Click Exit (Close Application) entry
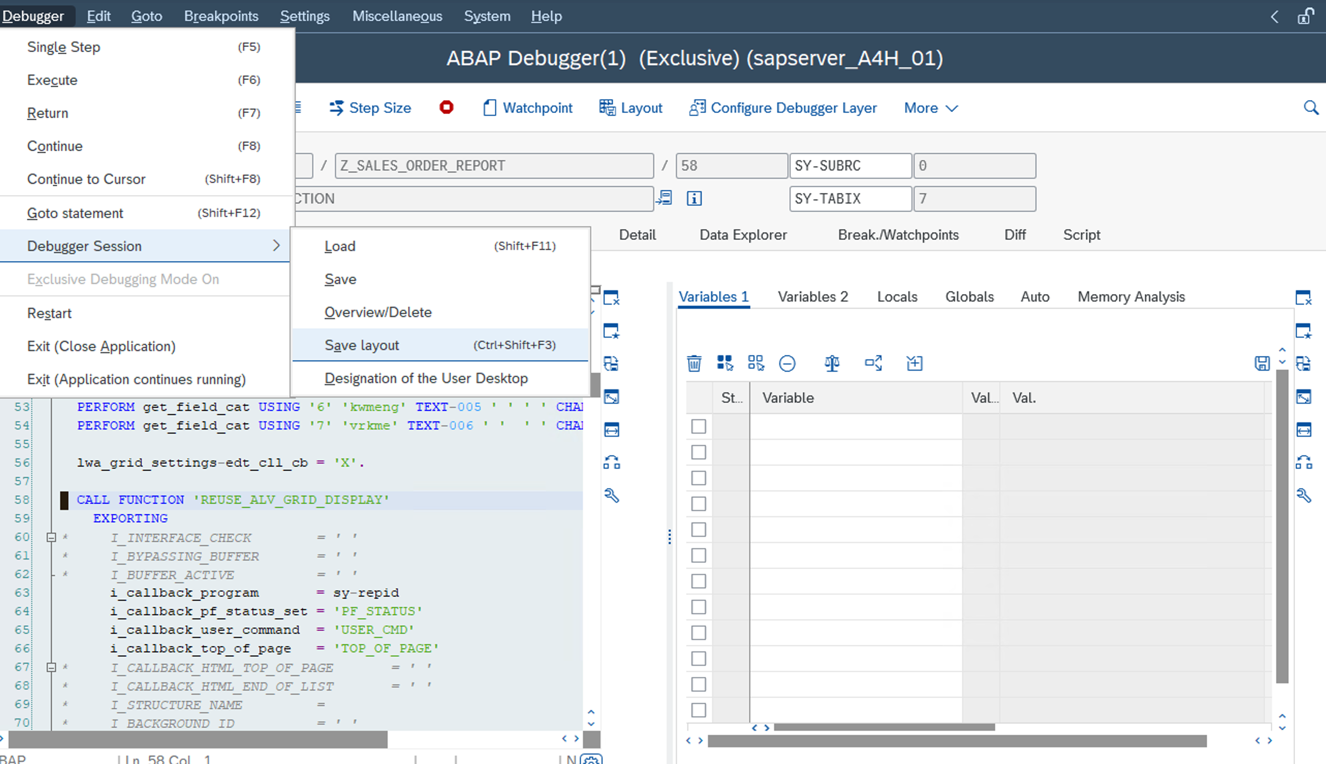Screen dimensions: 1326x764 coord(144,346)
